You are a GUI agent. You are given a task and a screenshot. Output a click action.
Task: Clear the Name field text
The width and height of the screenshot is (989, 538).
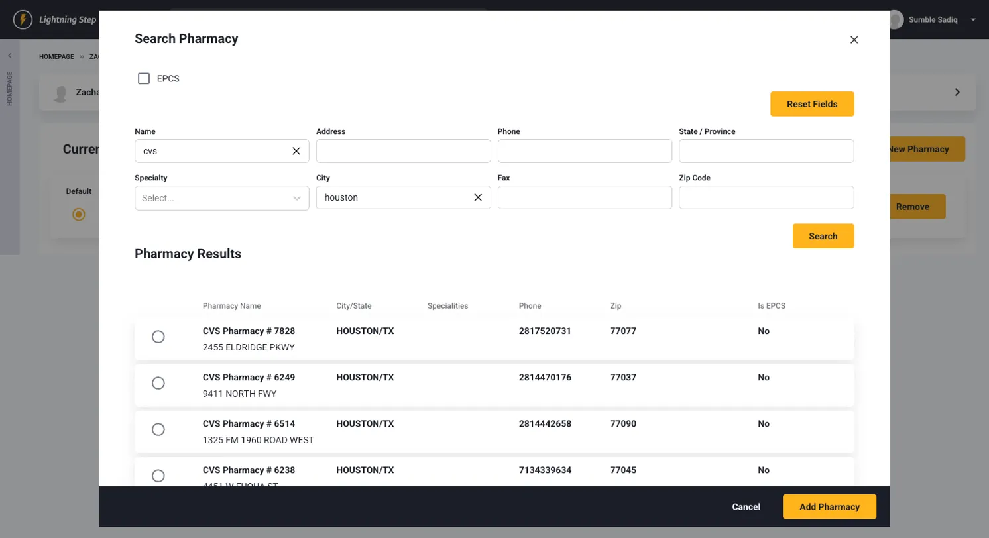point(296,151)
